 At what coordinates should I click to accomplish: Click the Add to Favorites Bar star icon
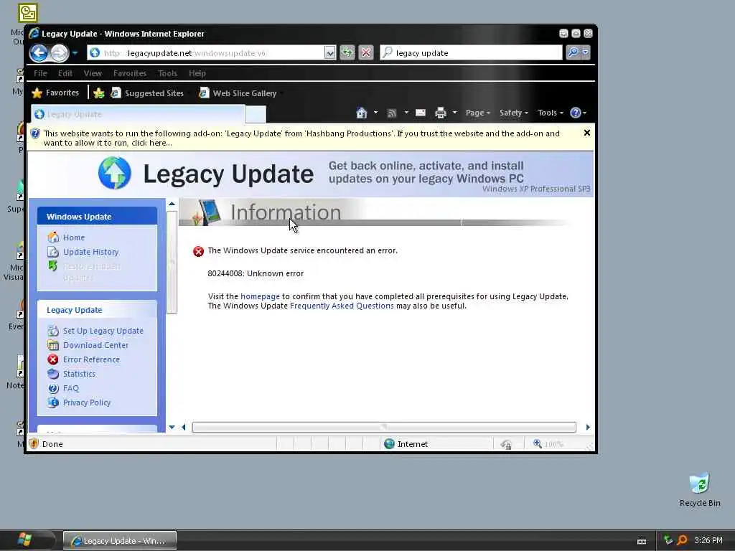click(x=99, y=93)
